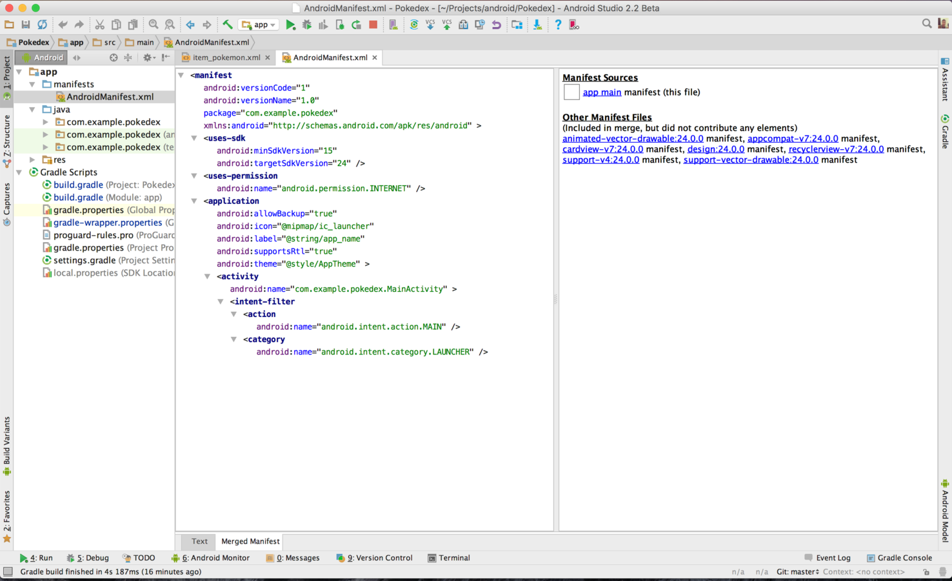Collapse the Gradle Scripts node

coord(19,172)
